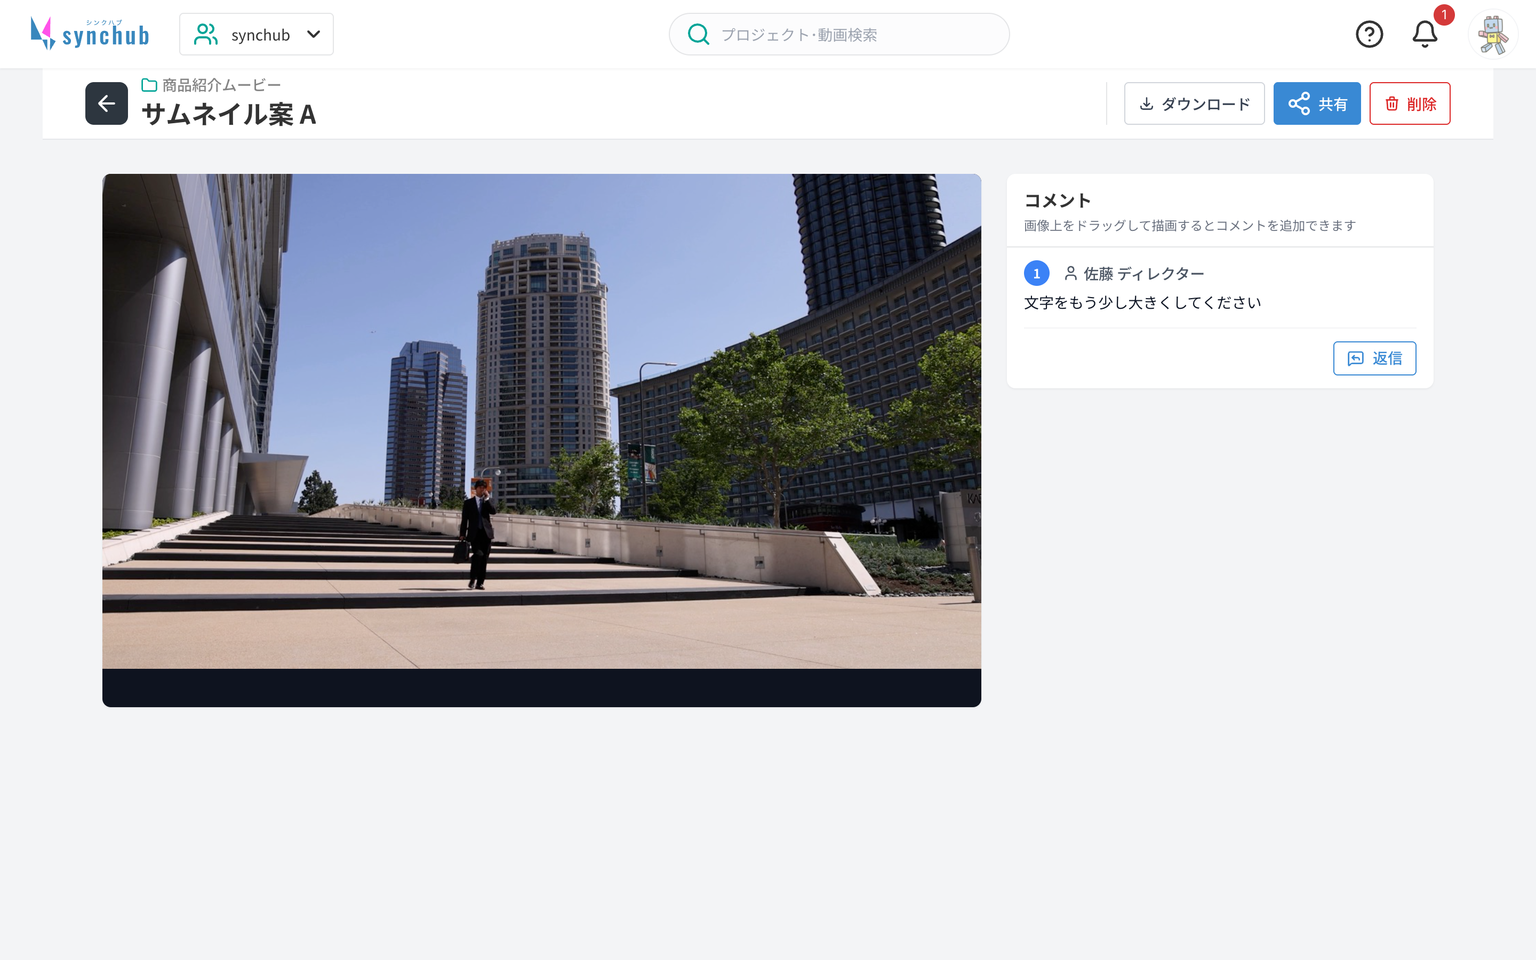This screenshot has height=960, width=1536.
Task: Open the 商品紹介ムービー folder breadcrumb
Action: (x=211, y=85)
